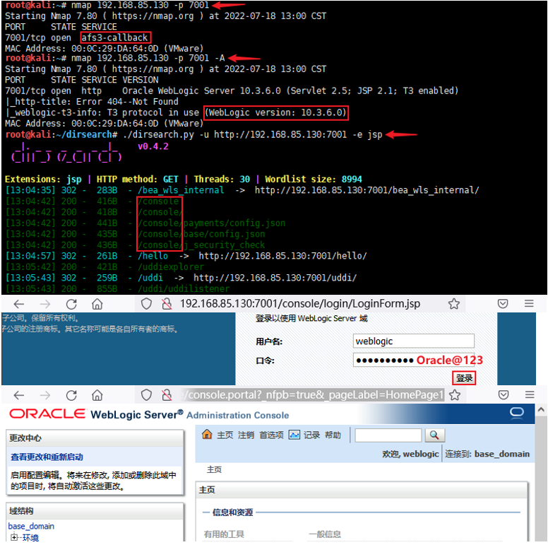Open Pocket icon in the console.portal browser
This screenshot has height=545, width=548.
[504, 395]
